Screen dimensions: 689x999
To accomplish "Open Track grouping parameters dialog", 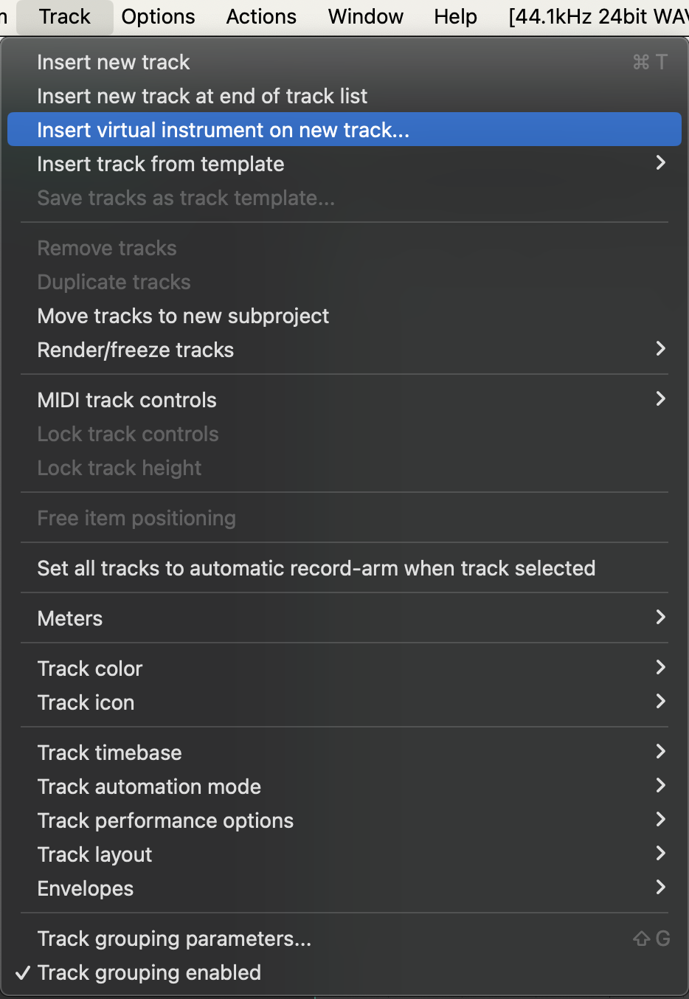I will (x=174, y=938).
